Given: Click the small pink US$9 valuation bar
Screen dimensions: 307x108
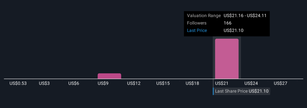Looking at the screenshot, I should [x=109, y=76].
